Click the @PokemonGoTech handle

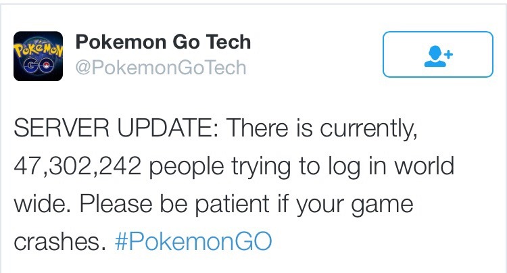[x=161, y=68]
